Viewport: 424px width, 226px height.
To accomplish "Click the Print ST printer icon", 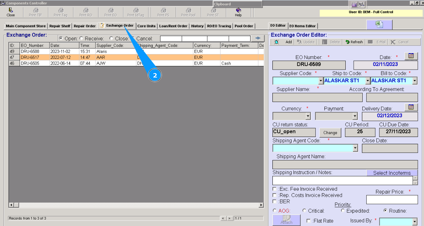I will 213,10.
